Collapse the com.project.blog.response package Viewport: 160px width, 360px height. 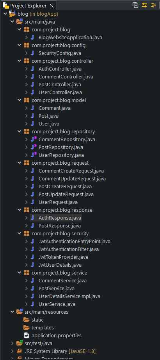click(19, 210)
